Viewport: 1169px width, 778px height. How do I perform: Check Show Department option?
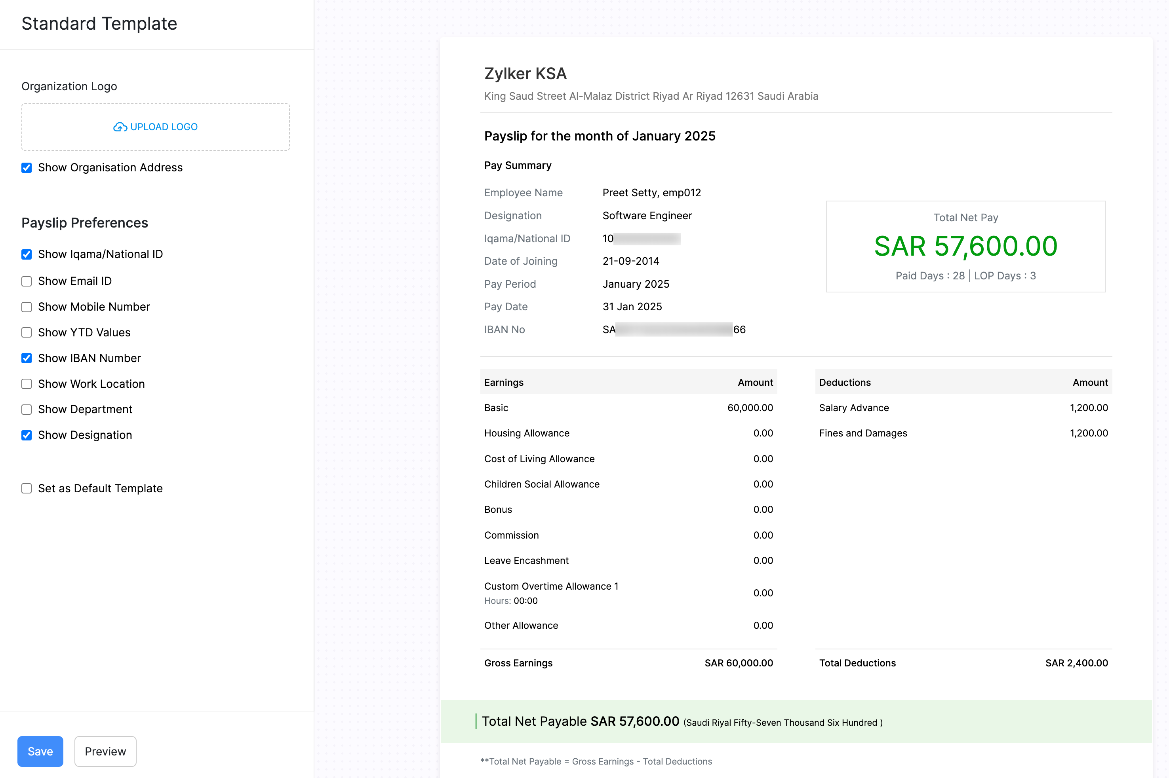click(x=27, y=410)
